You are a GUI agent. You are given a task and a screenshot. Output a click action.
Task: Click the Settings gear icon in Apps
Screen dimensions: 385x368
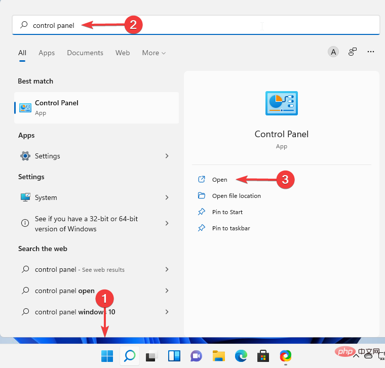[25, 156]
